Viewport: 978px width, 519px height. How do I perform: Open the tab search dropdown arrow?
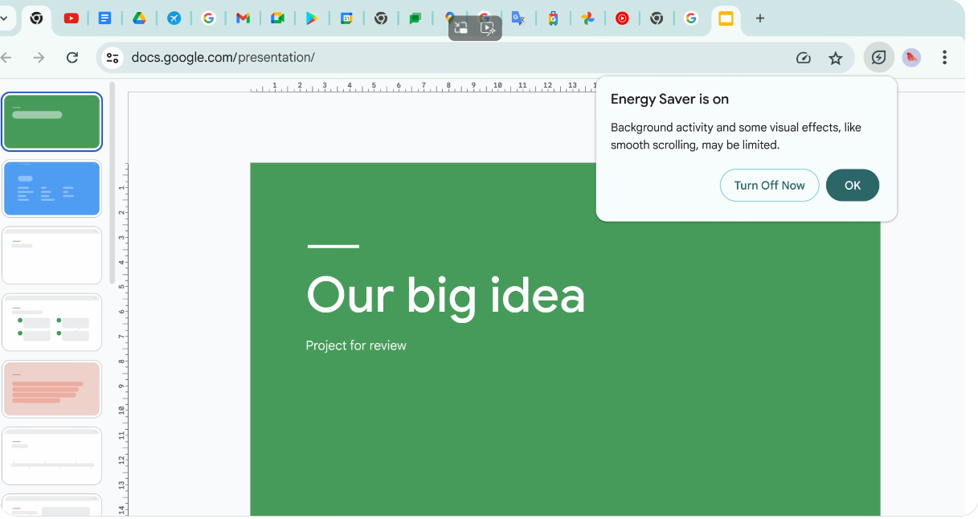[x=3, y=18]
